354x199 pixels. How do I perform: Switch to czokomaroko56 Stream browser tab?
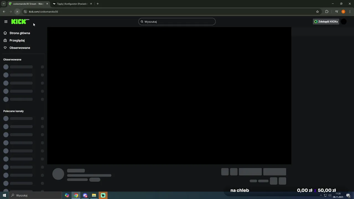tap(28, 4)
